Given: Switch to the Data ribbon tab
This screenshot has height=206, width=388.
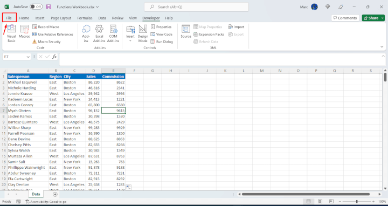Looking at the screenshot, I should pyautogui.click(x=102, y=18).
